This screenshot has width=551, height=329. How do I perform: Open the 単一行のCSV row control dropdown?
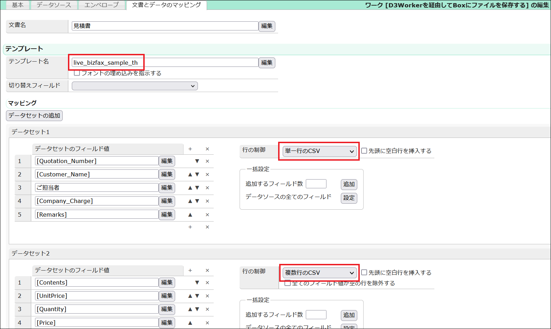319,151
